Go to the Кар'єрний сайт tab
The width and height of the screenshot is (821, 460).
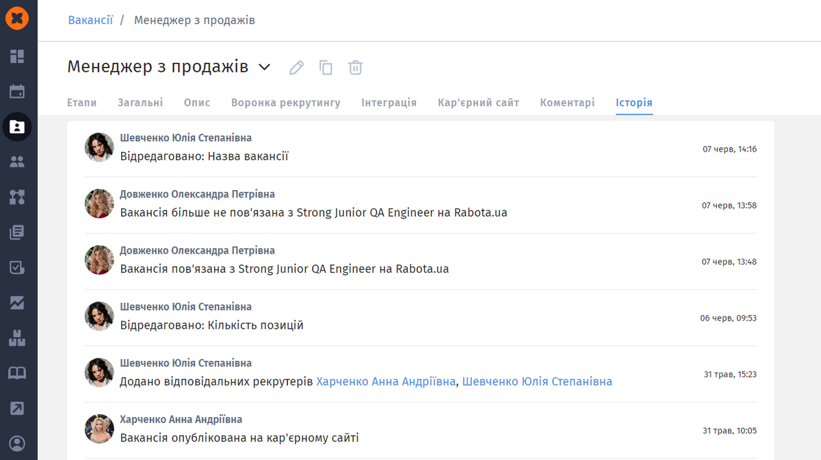[x=478, y=103]
